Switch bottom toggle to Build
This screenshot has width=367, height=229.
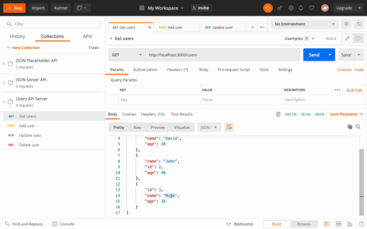click(x=276, y=224)
